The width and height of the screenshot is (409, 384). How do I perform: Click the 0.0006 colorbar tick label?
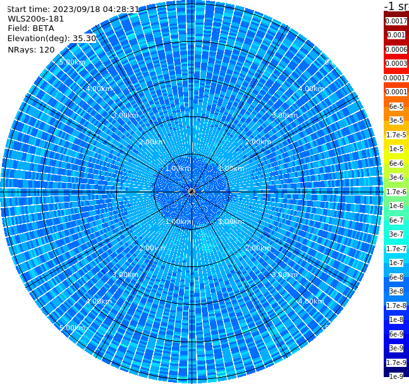click(396, 49)
